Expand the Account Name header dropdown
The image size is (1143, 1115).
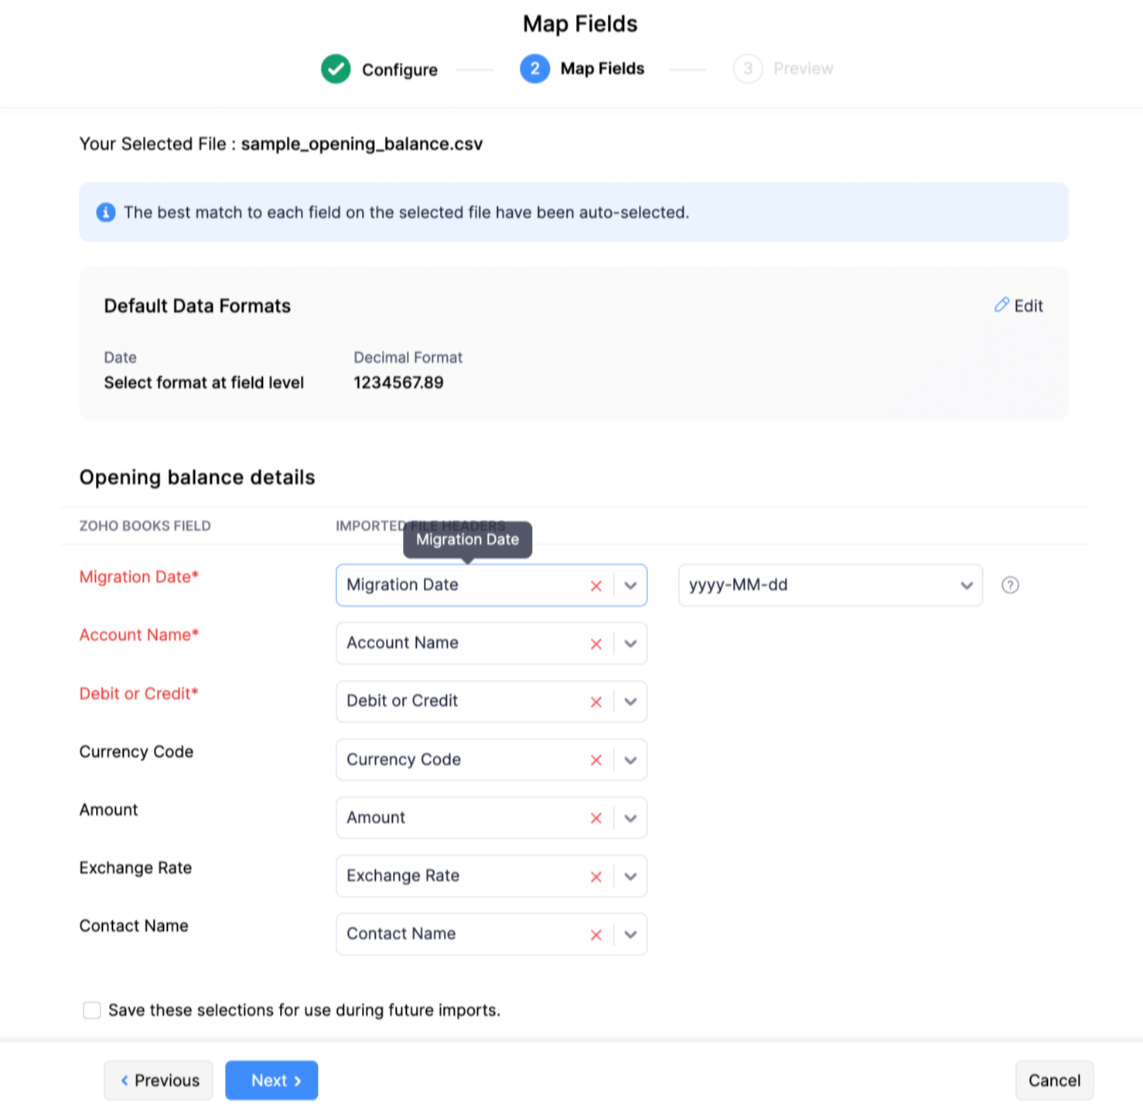630,644
